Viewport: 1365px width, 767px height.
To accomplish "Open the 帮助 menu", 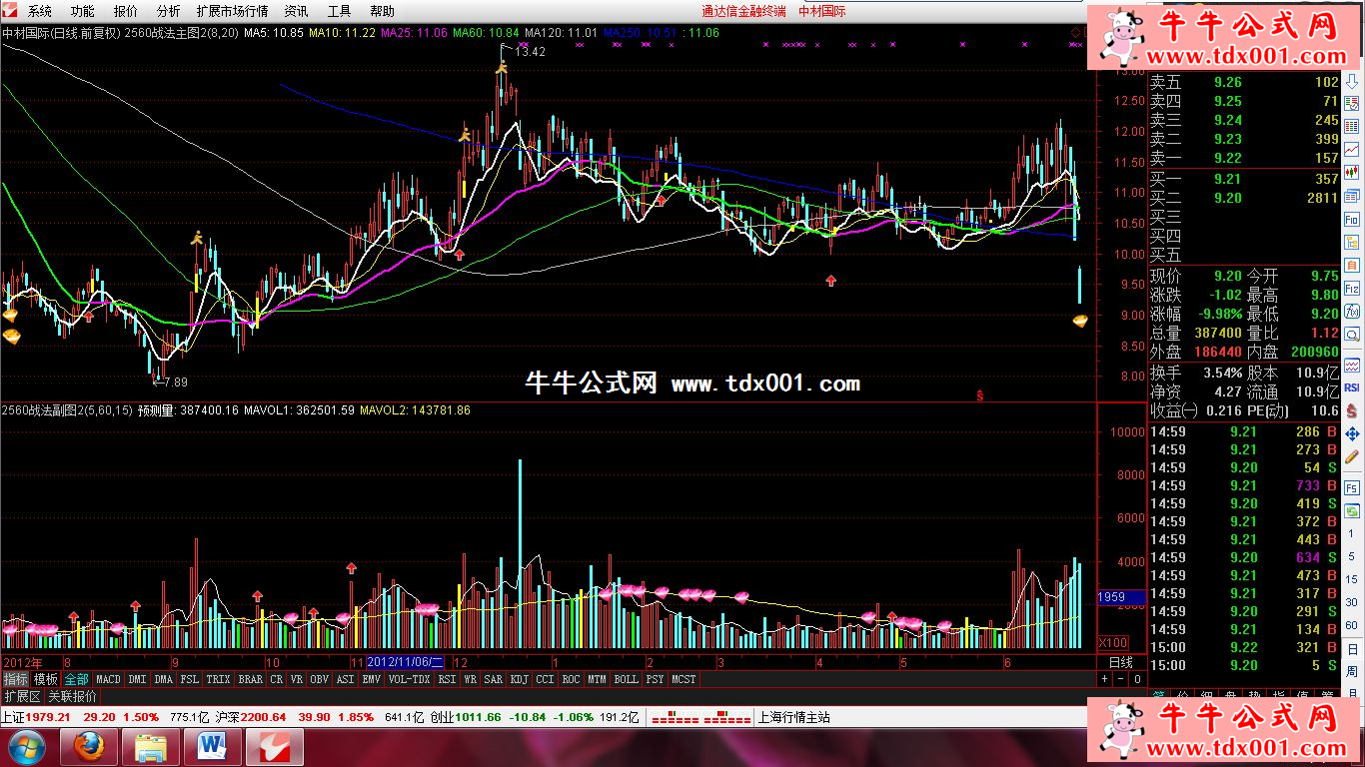I will [382, 11].
